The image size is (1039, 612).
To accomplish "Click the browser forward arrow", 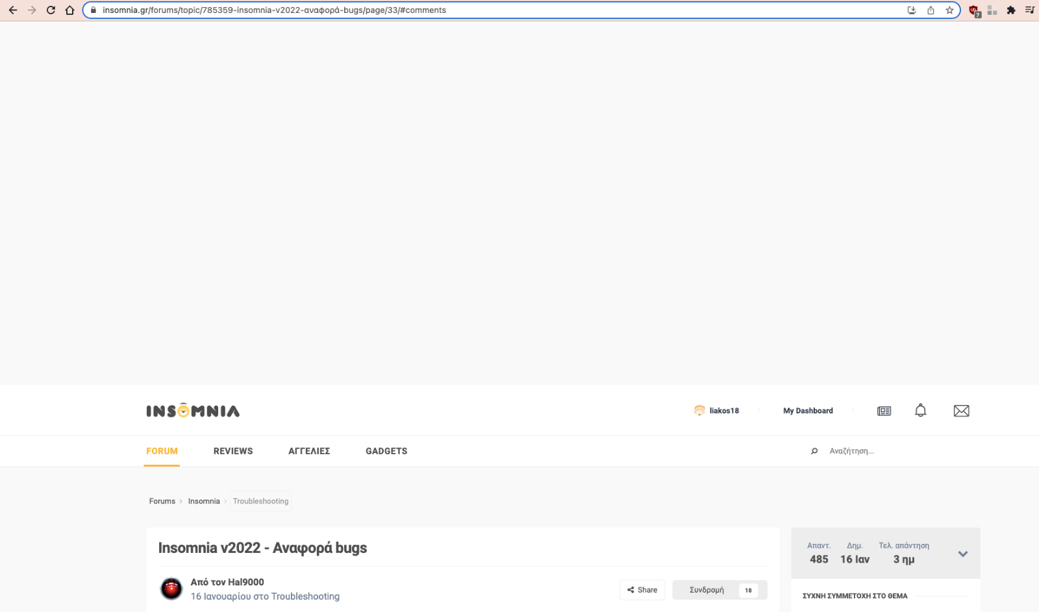I will tap(32, 10).
